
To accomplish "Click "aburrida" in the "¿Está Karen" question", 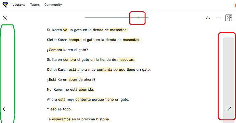I will coord(75,80).
